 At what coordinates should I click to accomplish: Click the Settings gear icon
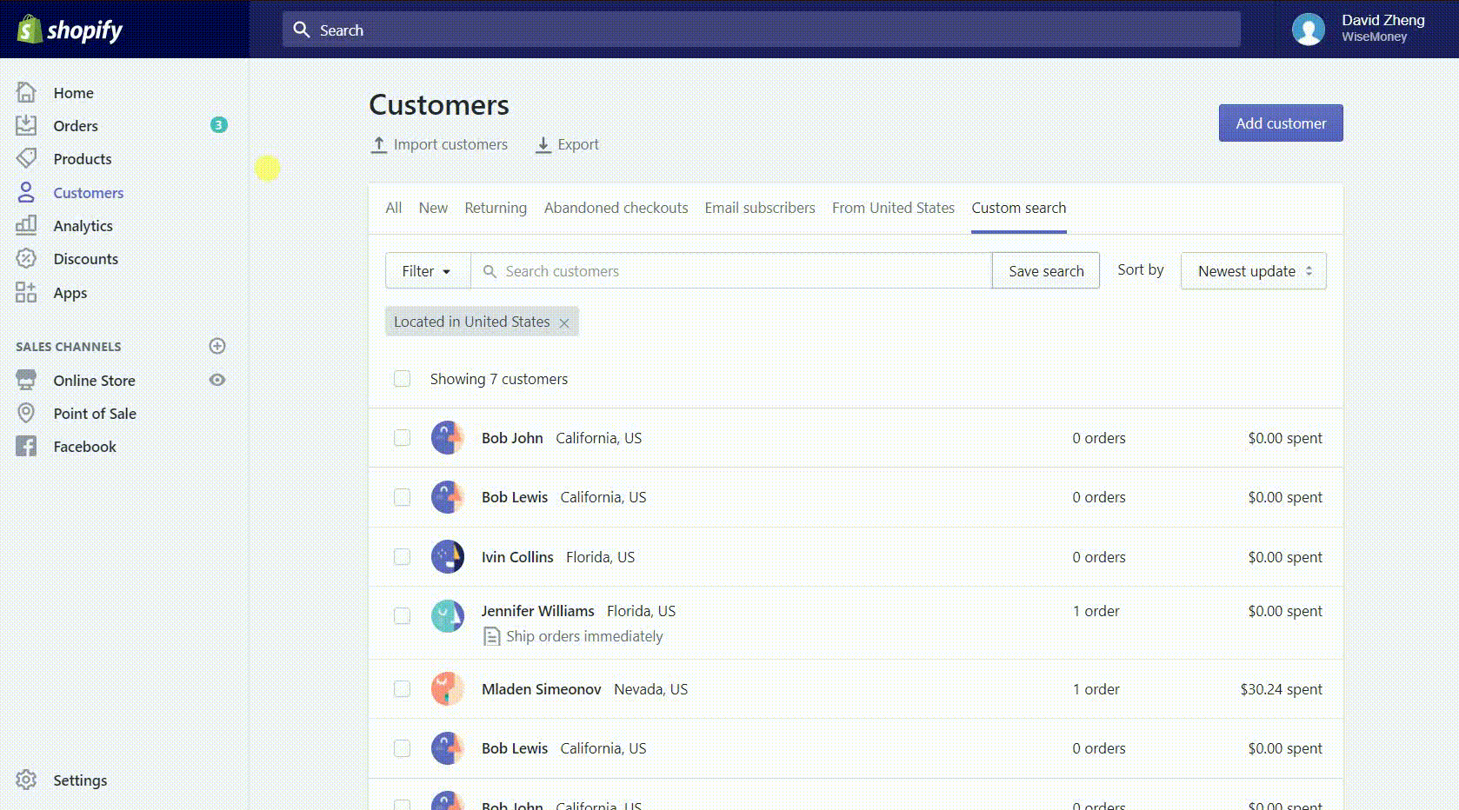26,780
